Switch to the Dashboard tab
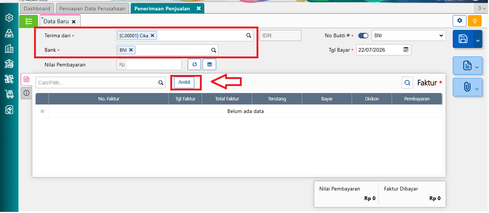This screenshot has height=213, width=489. coord(37,8)
